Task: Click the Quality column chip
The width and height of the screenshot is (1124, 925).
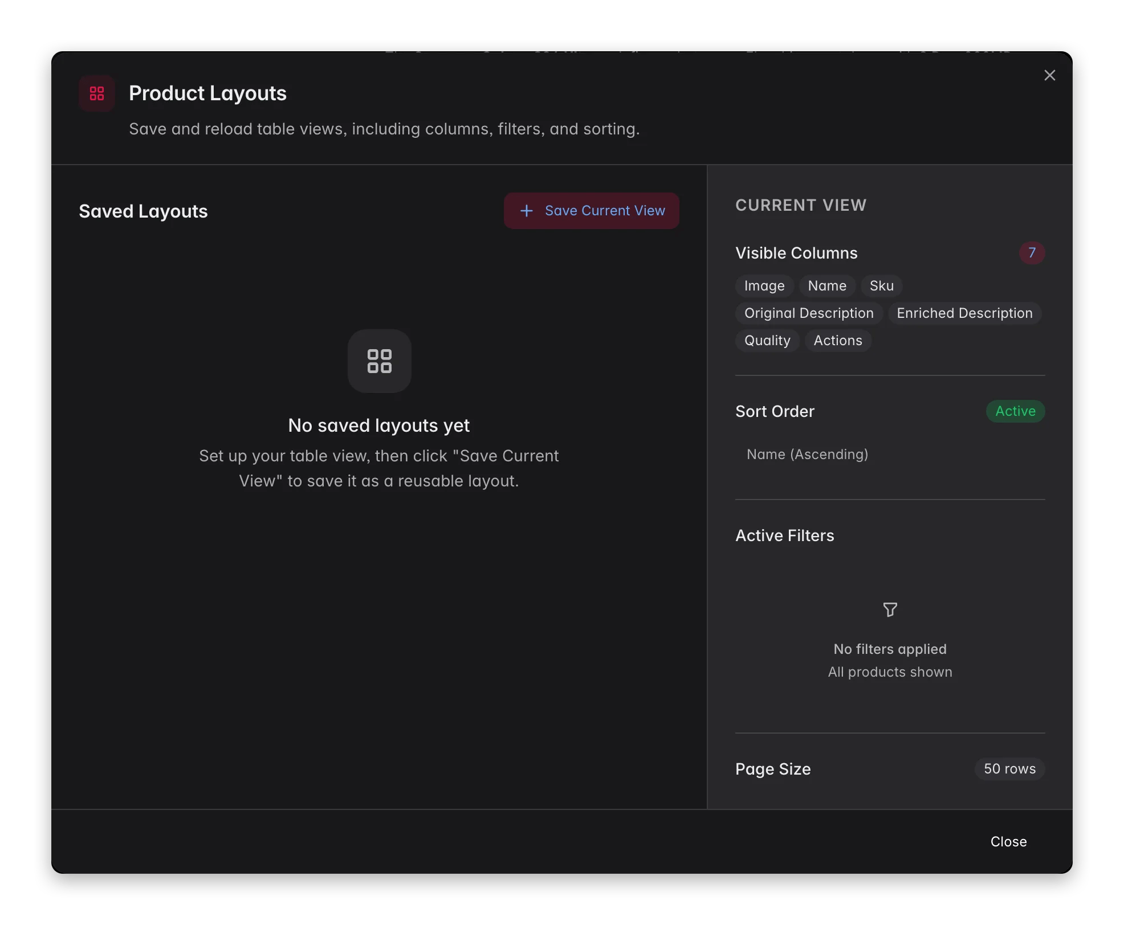Action: coord(767,341)
